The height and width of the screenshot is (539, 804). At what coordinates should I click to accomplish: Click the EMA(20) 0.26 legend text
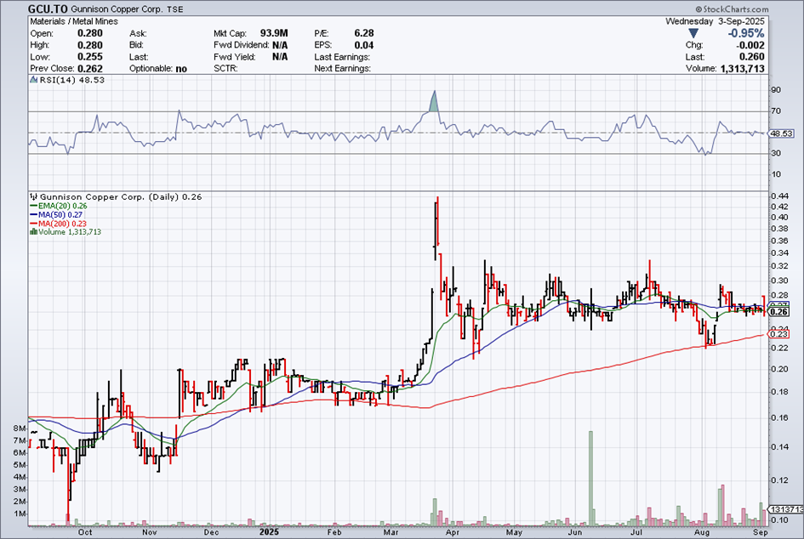63,206
